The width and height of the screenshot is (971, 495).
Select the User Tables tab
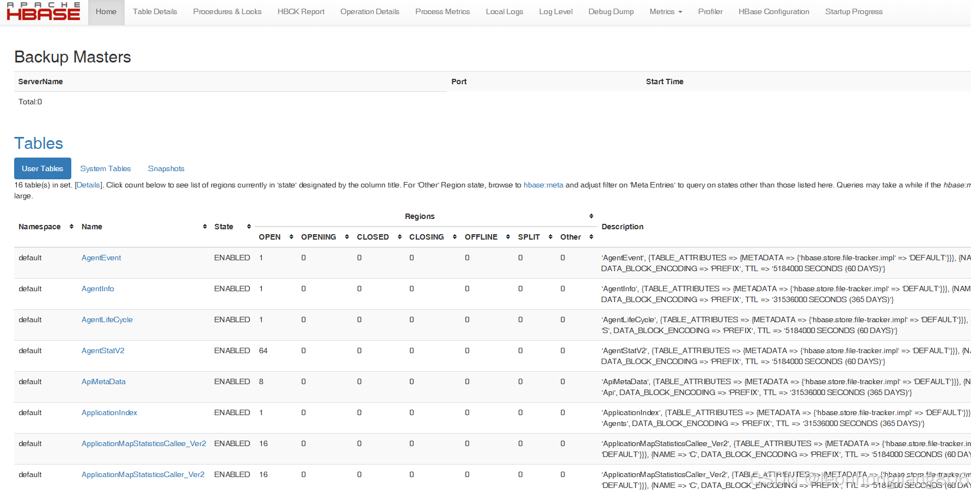pos(42,168)
